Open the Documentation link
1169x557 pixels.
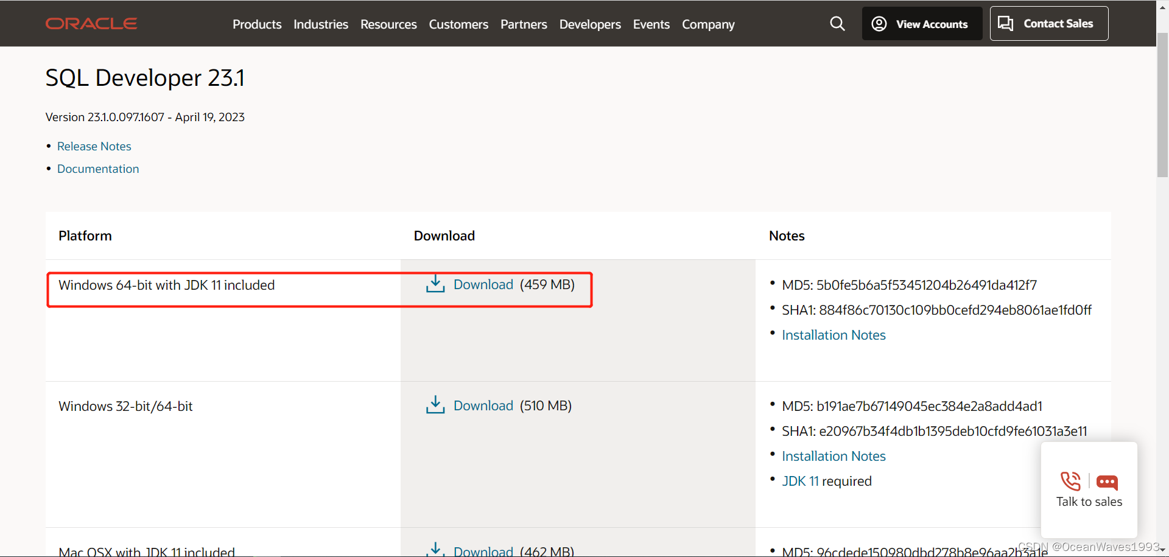tap(98, 169)
